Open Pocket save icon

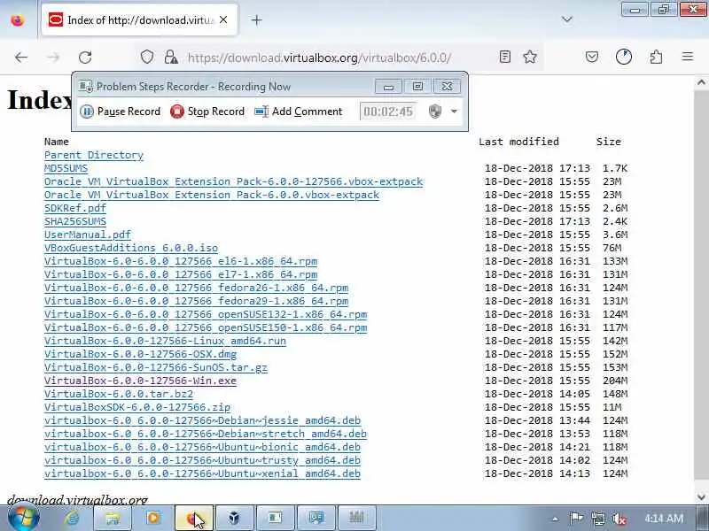pos(592,57)
